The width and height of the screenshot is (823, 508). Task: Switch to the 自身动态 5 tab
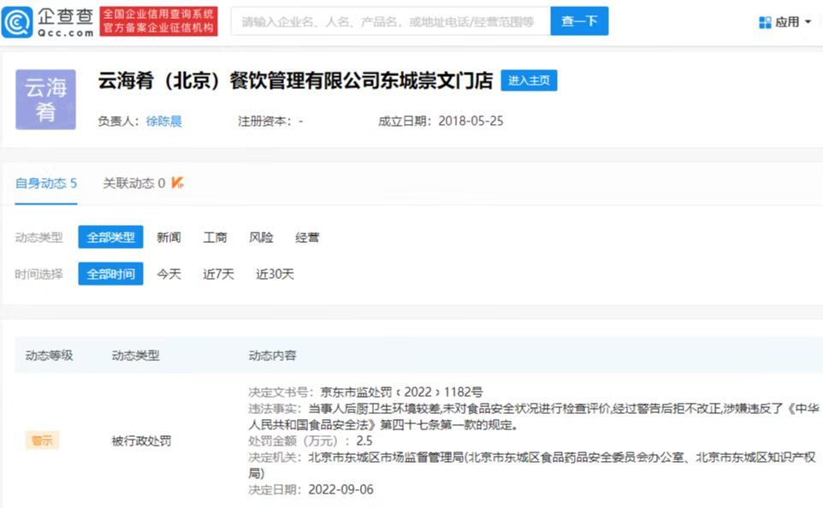46,183
